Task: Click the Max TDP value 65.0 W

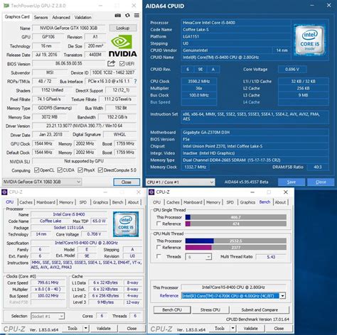Action: pyautogui.click(x=99, y=221)
